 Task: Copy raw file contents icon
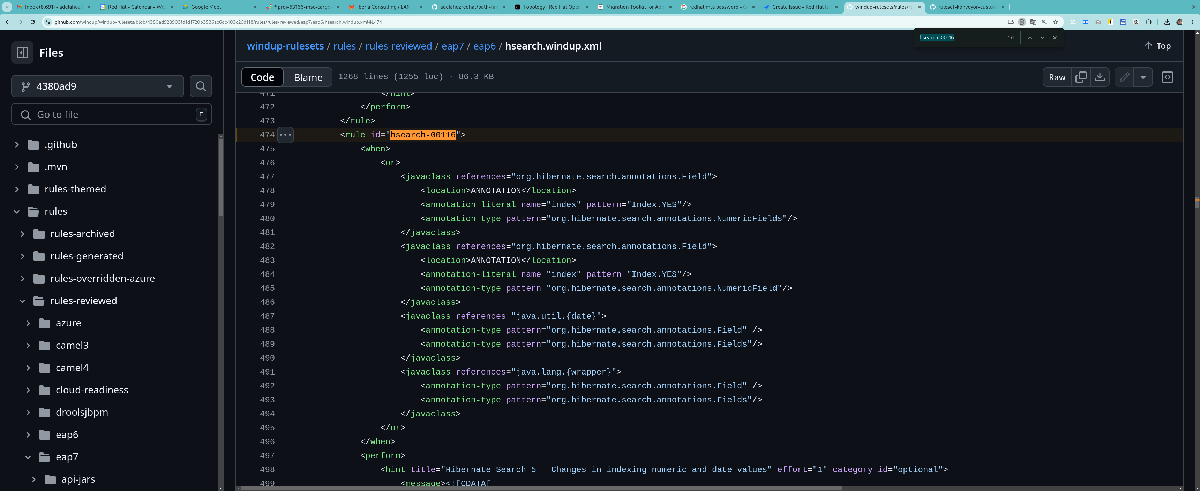(1081, 77)
